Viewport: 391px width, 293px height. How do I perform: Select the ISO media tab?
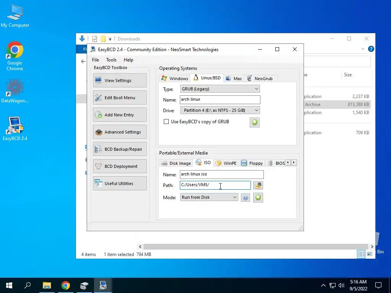(x=203, y=163)
